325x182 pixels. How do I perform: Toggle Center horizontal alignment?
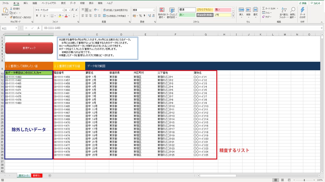coord(87,16)
